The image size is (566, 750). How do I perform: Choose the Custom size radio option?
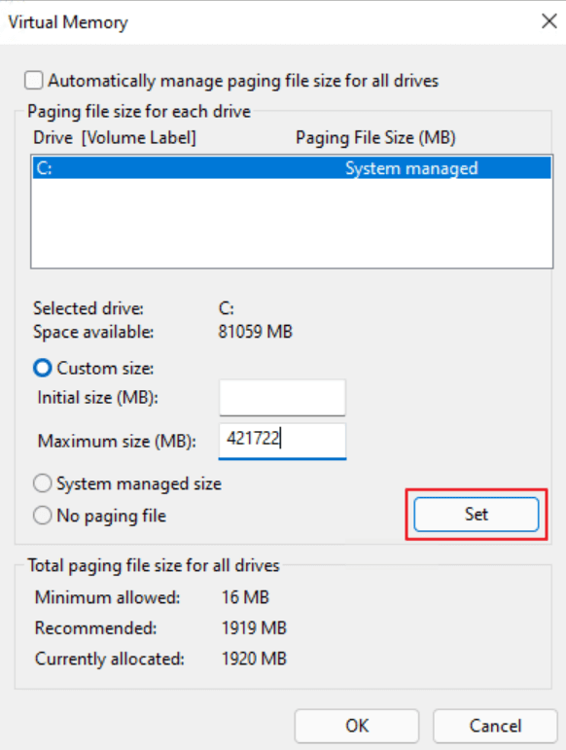point(43,369)
